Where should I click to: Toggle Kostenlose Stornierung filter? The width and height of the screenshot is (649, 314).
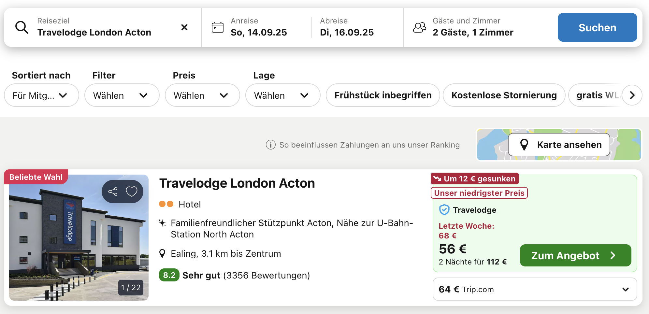(x=504, y=95)
